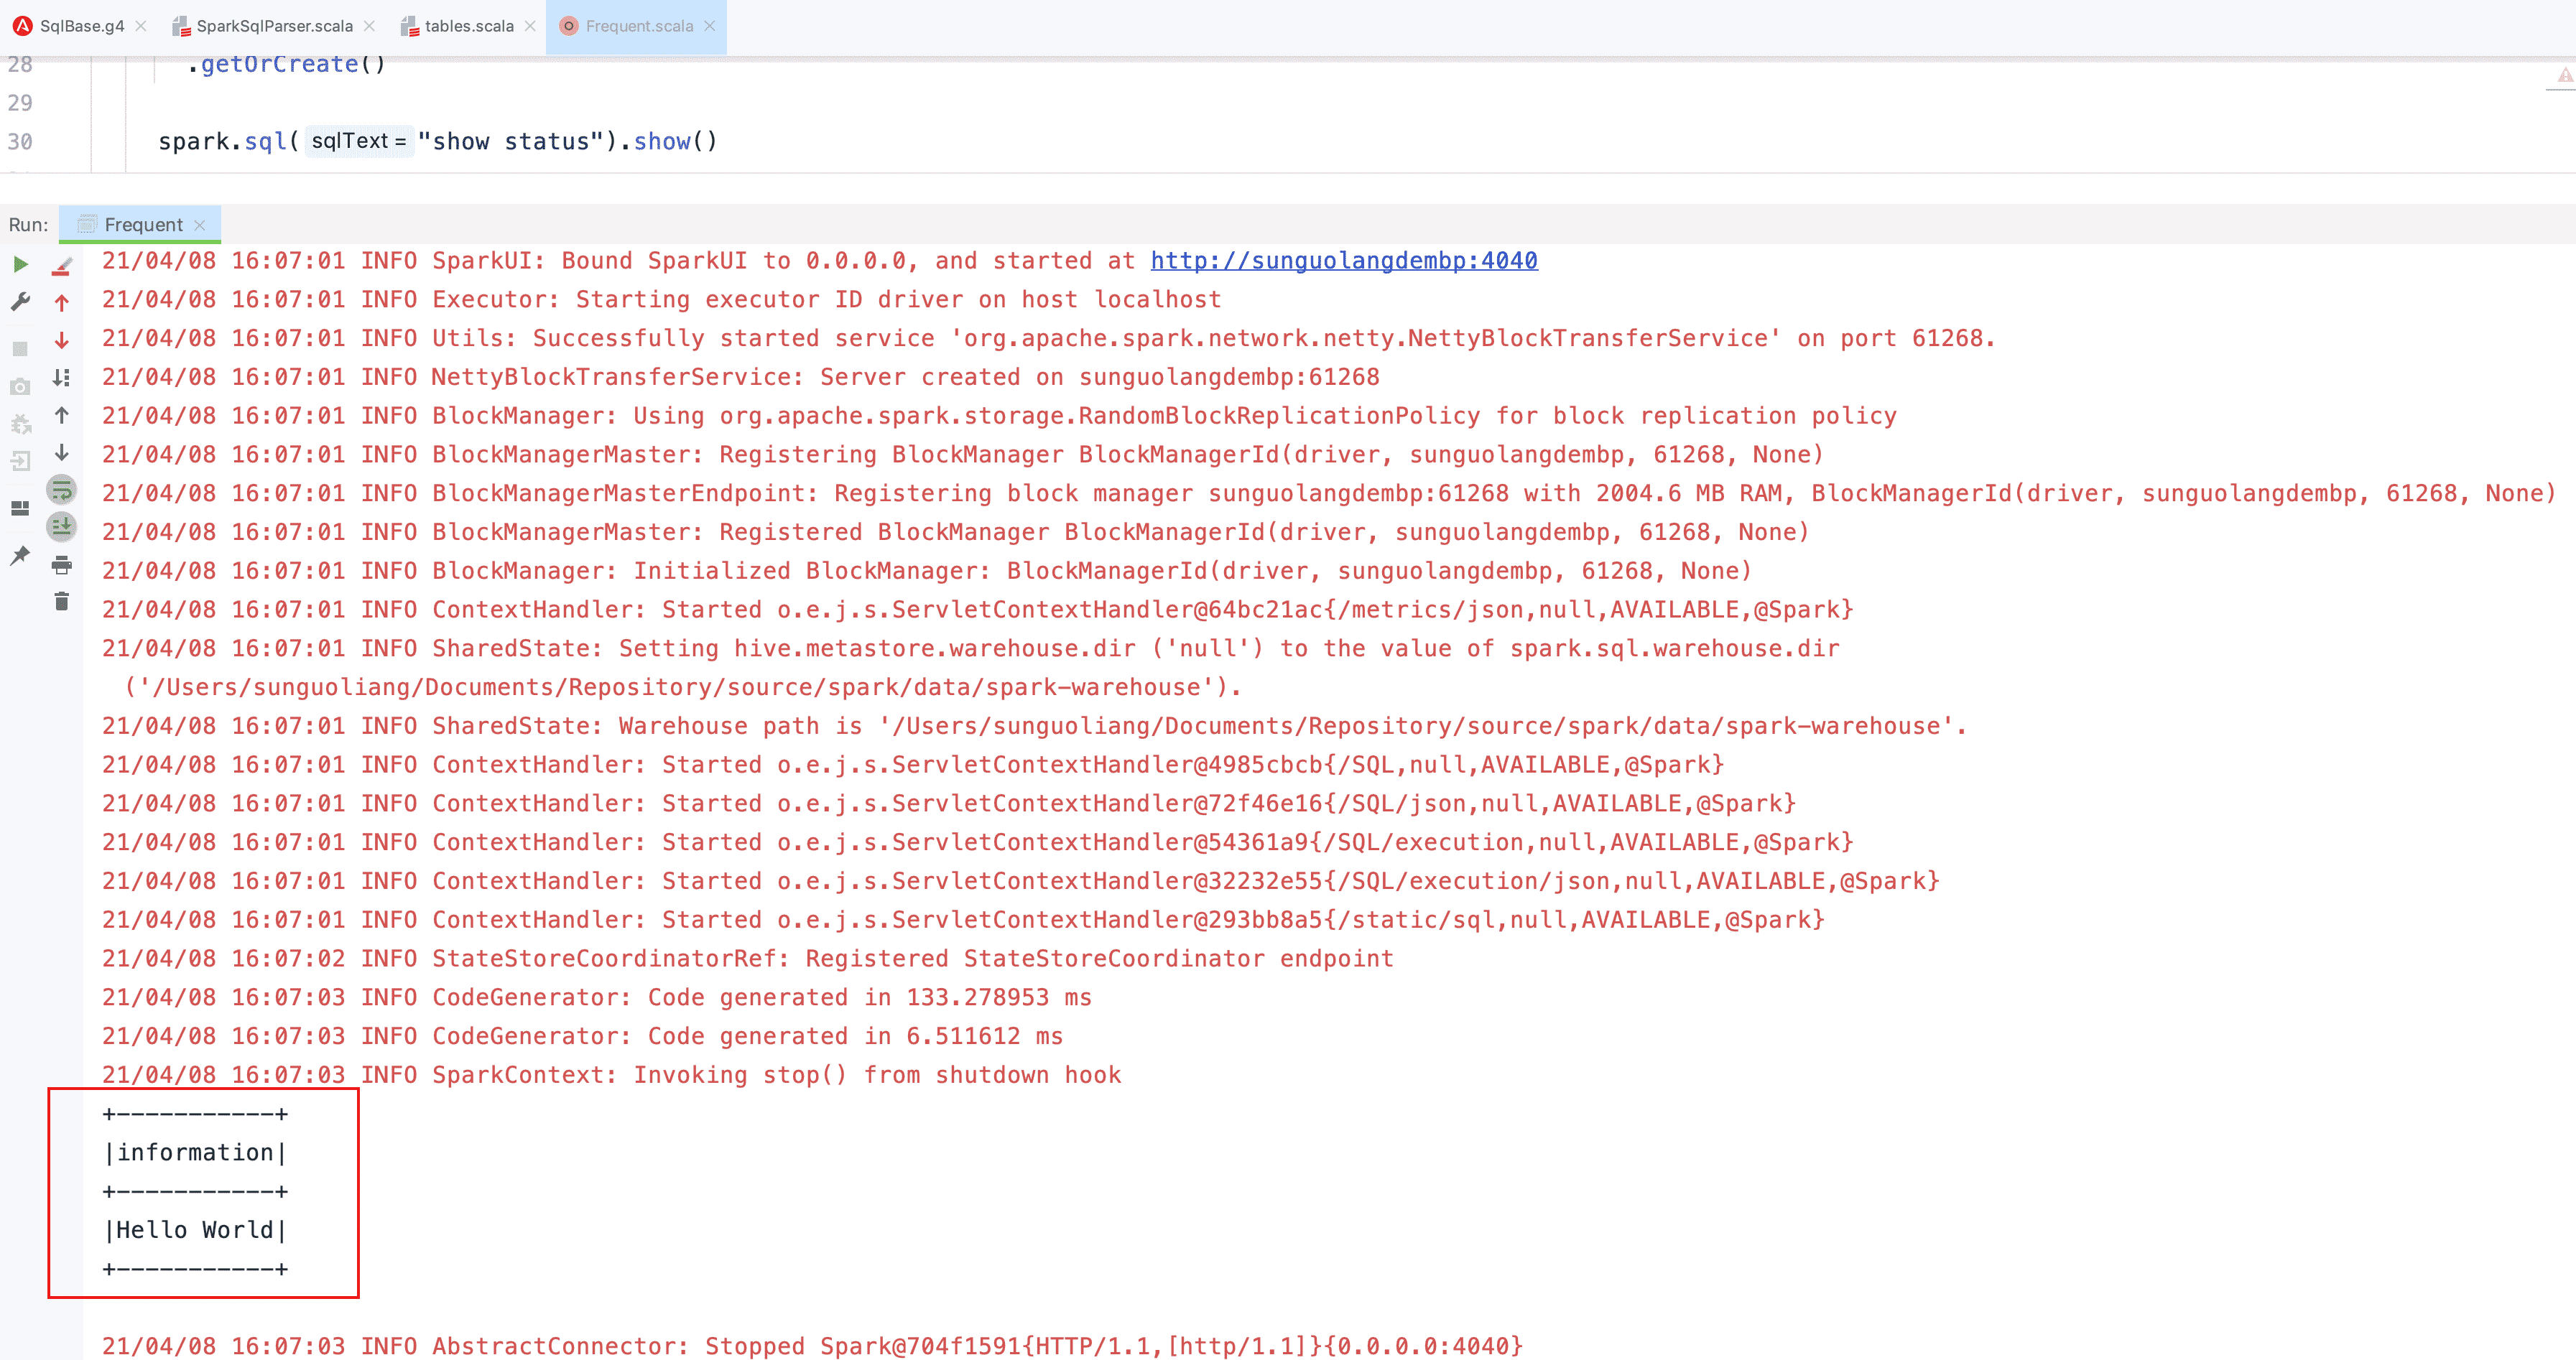
Task: Close the Frequent.scala tab
Action: pos(710,26)
